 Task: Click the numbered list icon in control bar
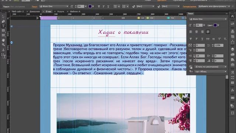[124, 7]
